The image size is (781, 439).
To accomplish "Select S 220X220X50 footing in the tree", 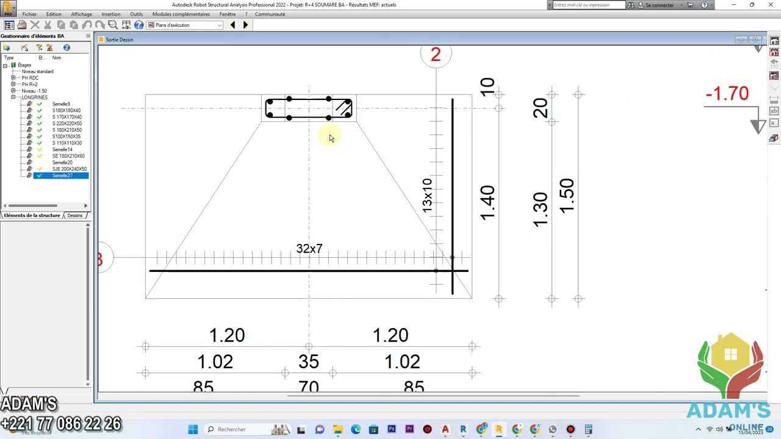I will 67,124.
